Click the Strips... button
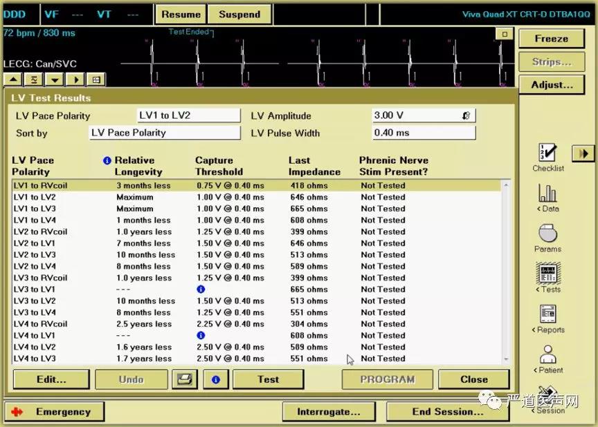 tap(552, 61)
